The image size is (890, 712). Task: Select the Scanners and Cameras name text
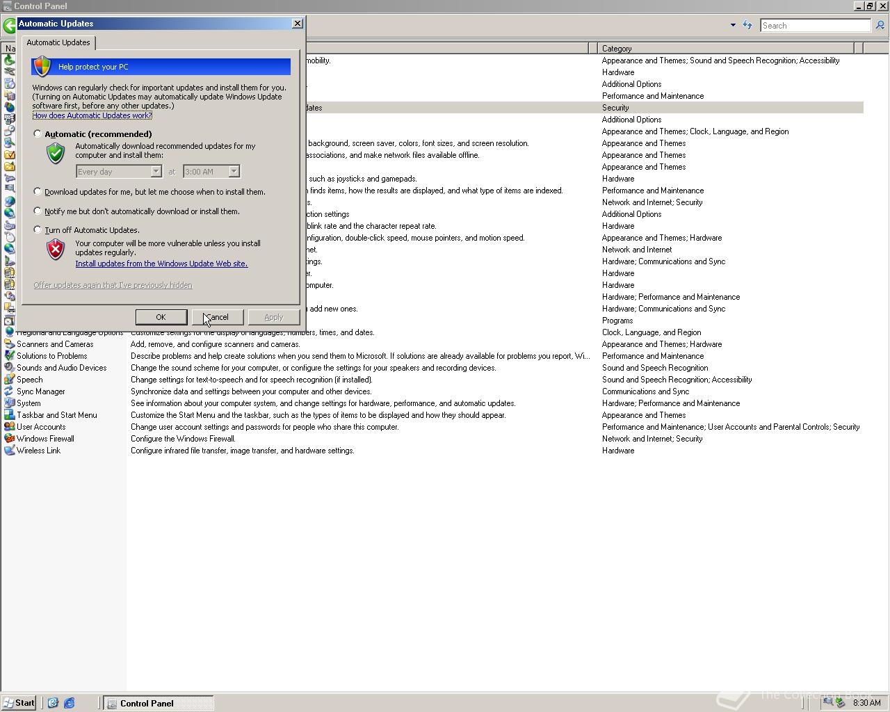click(55, 344)
